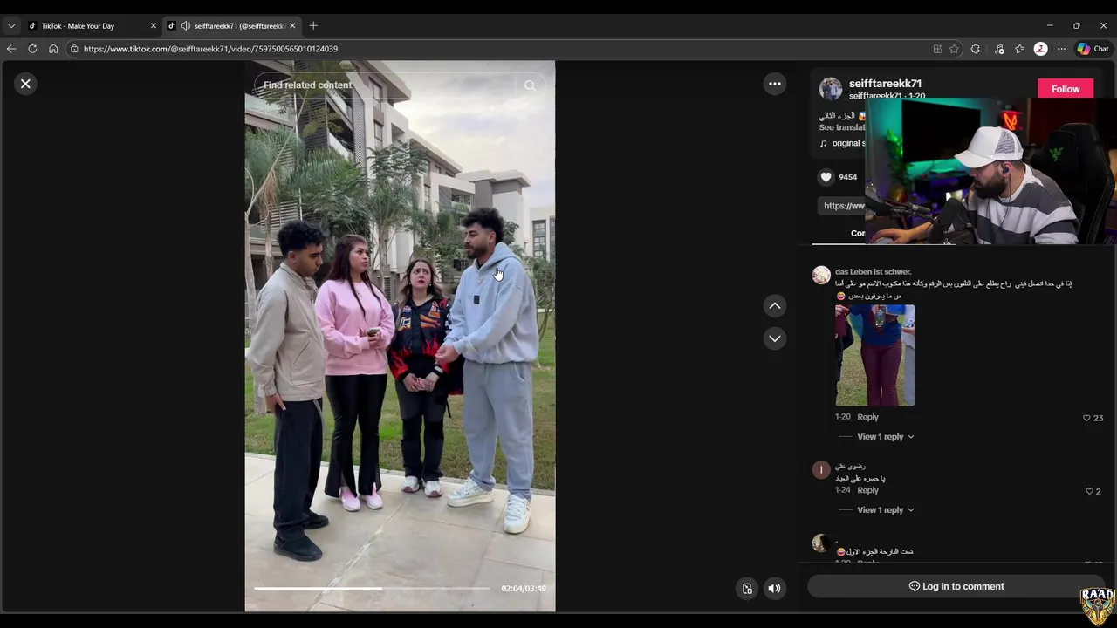Open the browser profile avatar
Image resolution: width=1117 pixels, height=628 pixels.
tap(1040, 49)
